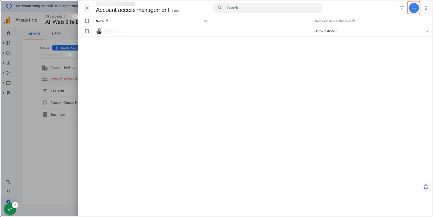Close the Account access management panel
This screenshot has width=433, height=217.
(x=87, y=8)
